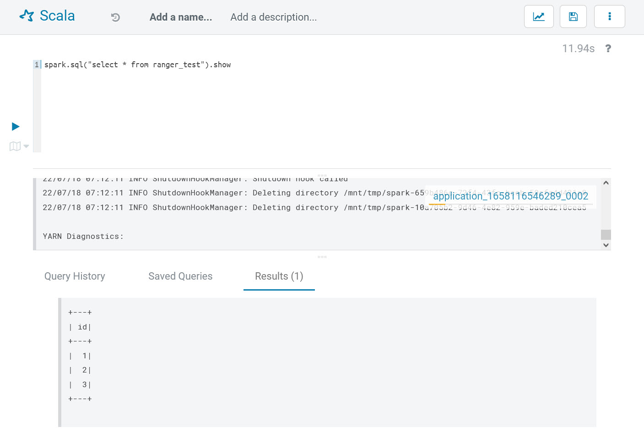This screenshot has width=644, height=432.
Task: Open the book assist icon dropdown
Action: (19, 146)
